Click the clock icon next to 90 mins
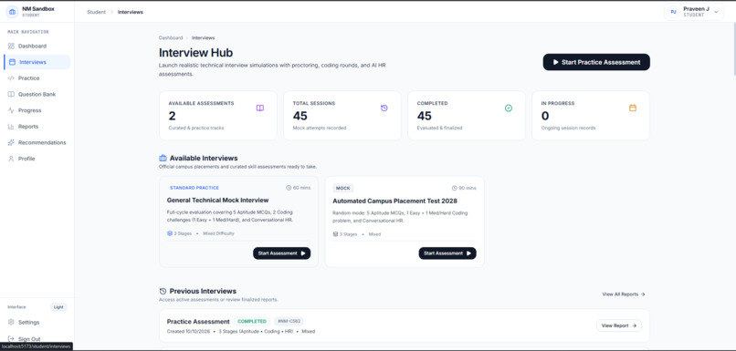The height and width of the screenshot is (351, 736). click(455, 188)
